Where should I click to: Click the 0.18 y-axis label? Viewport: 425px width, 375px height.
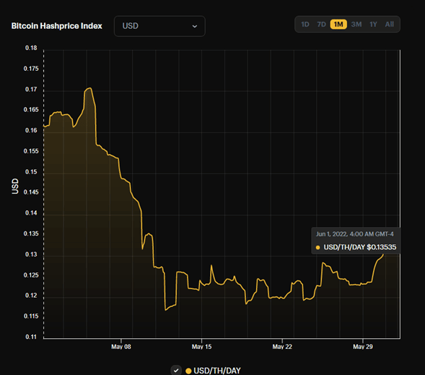coord(31,48)
